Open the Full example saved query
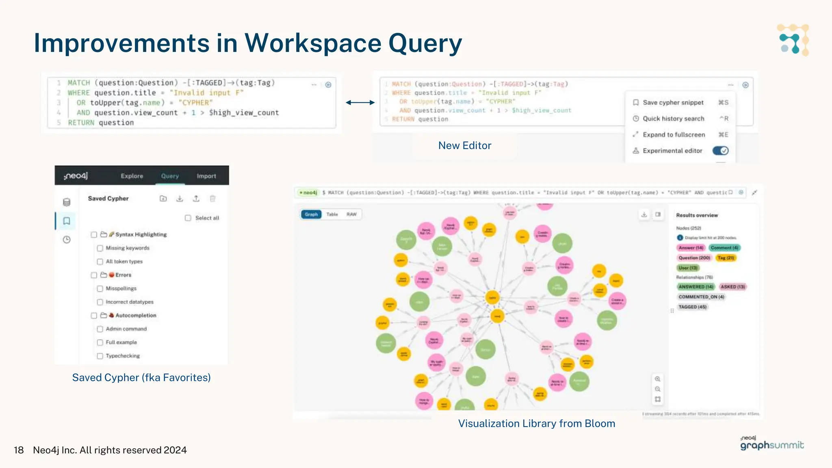832x468 pixels. coord(121,342)
